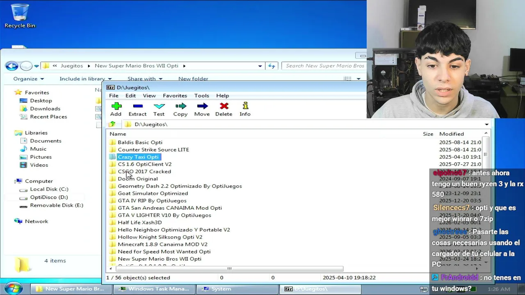Select Crazy Taxi Opti folder
This screenshot has height=295, width=525.
tap(138, 157)
